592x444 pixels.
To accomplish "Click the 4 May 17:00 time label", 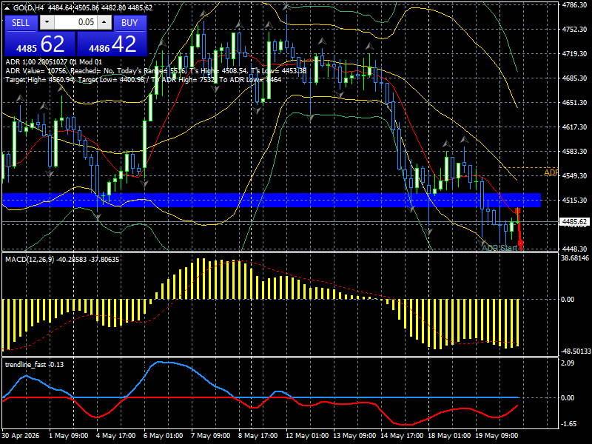I will (116, 436).
